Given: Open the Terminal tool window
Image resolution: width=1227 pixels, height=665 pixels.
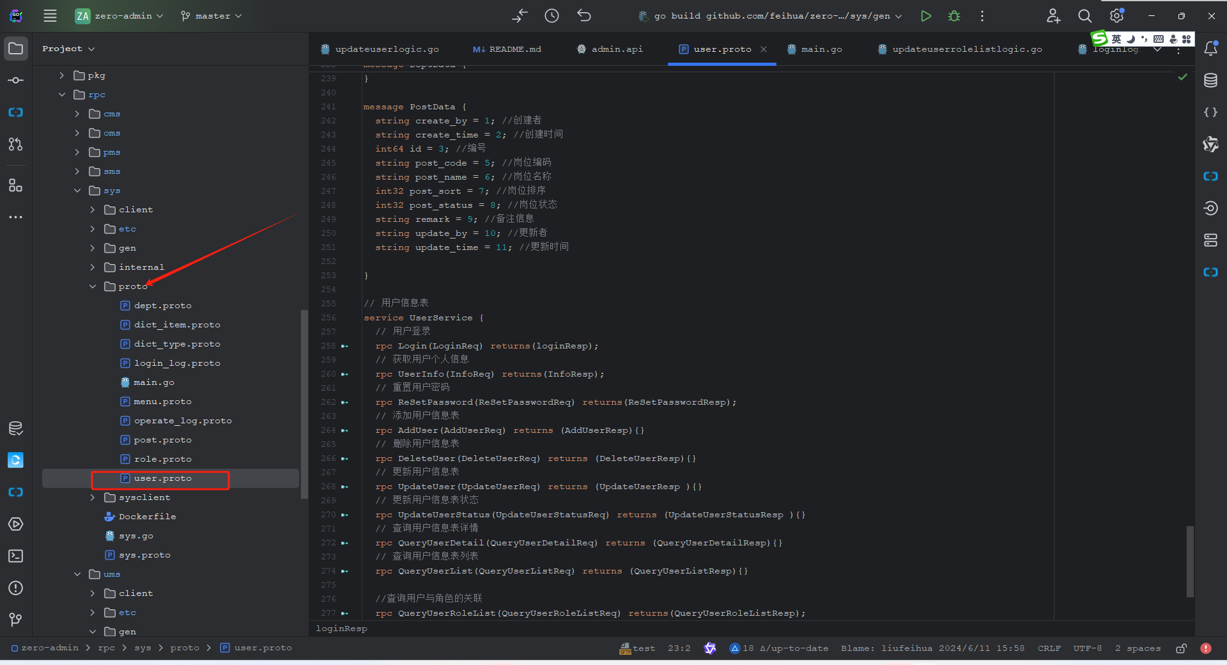Looking at the screenshot, I should tap(16, 556).
